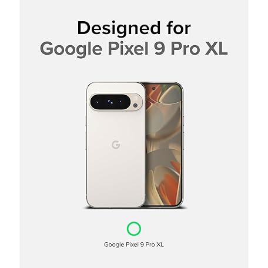This screenshot has height=268, width=268.
Task: Click the "Designed for" heading
Action: point(134,28)
